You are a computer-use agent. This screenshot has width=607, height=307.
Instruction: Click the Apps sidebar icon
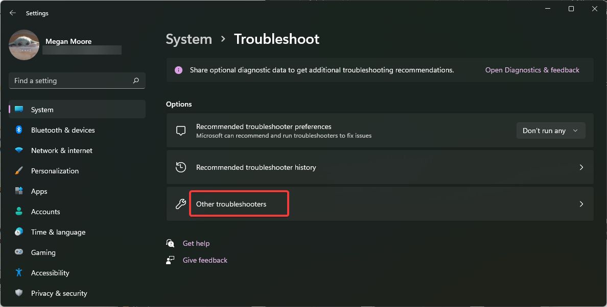(19, 191)
